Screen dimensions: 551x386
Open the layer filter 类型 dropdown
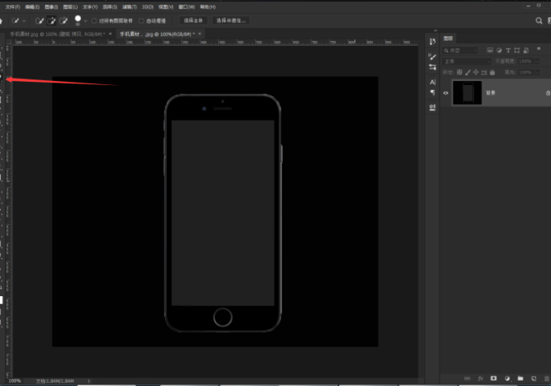(460, 50)
